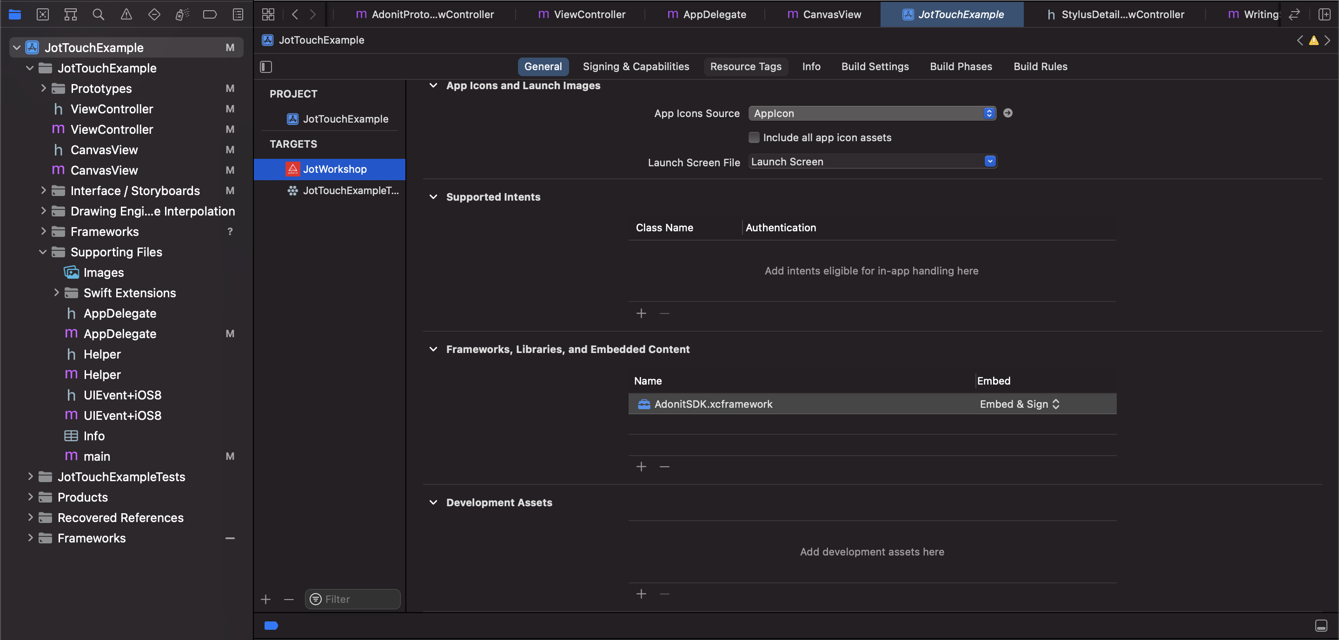Open the Test navigator diamond icon

[x=154, y=14]
